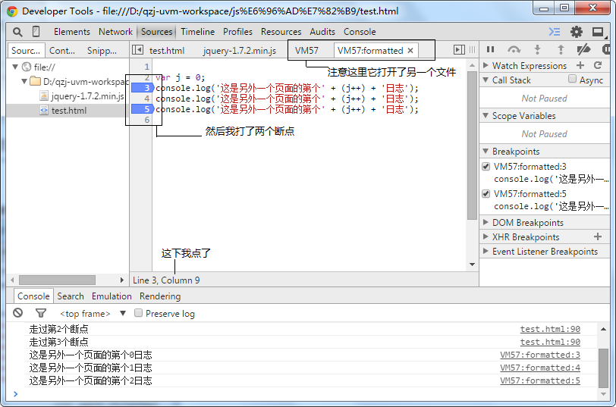The height and width of the screenshot is (407, 616).
Task: Switch drawer to Search tab
Action: point(71,296)
